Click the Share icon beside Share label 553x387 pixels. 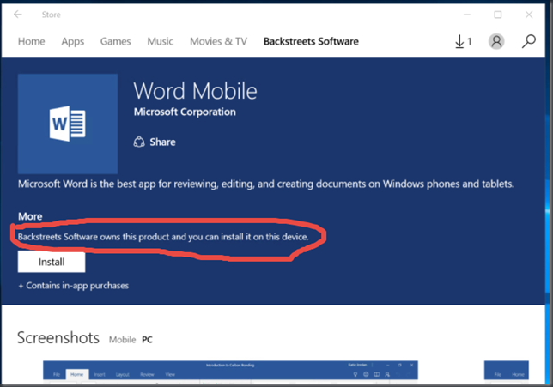(139, 142)
